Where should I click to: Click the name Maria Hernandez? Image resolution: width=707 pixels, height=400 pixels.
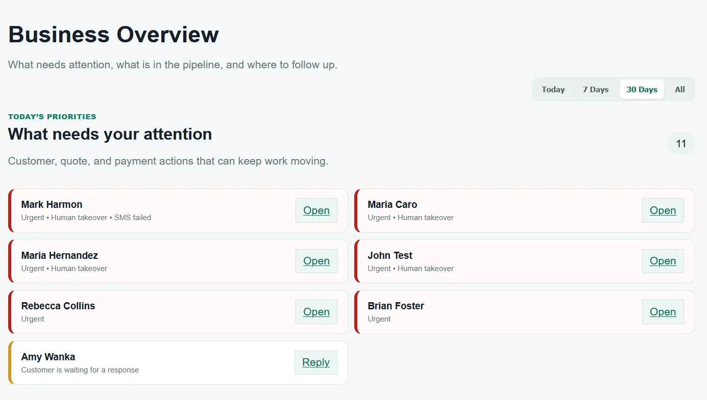(x=60, y=255)
